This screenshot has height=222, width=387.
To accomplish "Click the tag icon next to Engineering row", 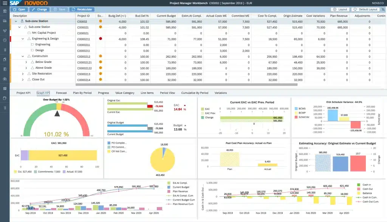I will [x=33, y=44].
